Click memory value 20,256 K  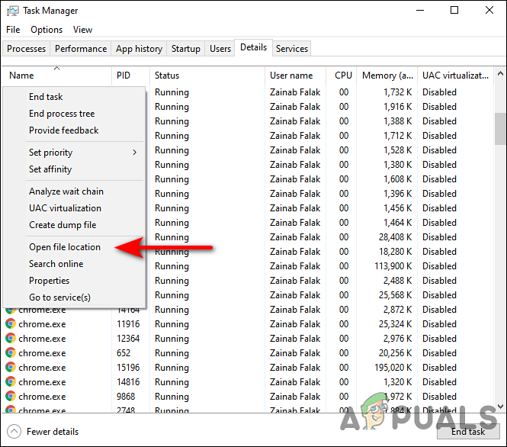[395, 353]
